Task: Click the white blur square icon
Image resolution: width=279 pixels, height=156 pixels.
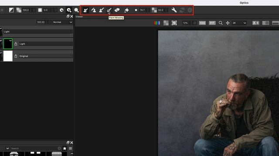Action: click(x=40, y=10)
